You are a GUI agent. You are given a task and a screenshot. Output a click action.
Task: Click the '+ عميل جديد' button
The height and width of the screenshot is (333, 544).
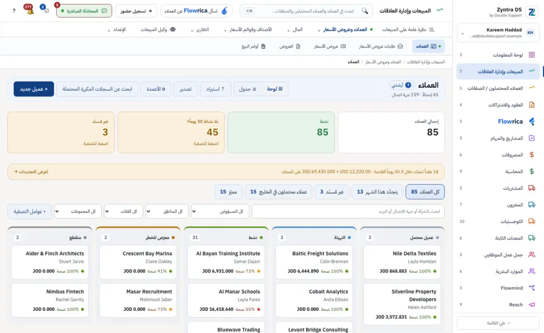pos(33,89)
